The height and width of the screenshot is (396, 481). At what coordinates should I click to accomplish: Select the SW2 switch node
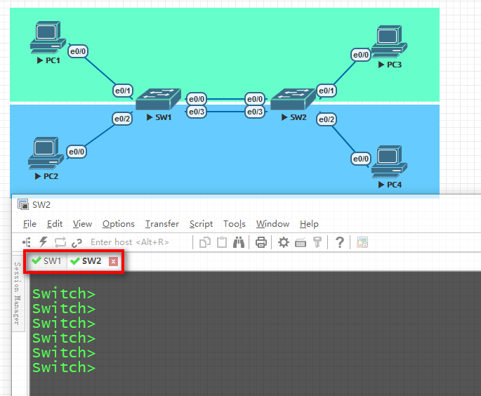point(294,100)
